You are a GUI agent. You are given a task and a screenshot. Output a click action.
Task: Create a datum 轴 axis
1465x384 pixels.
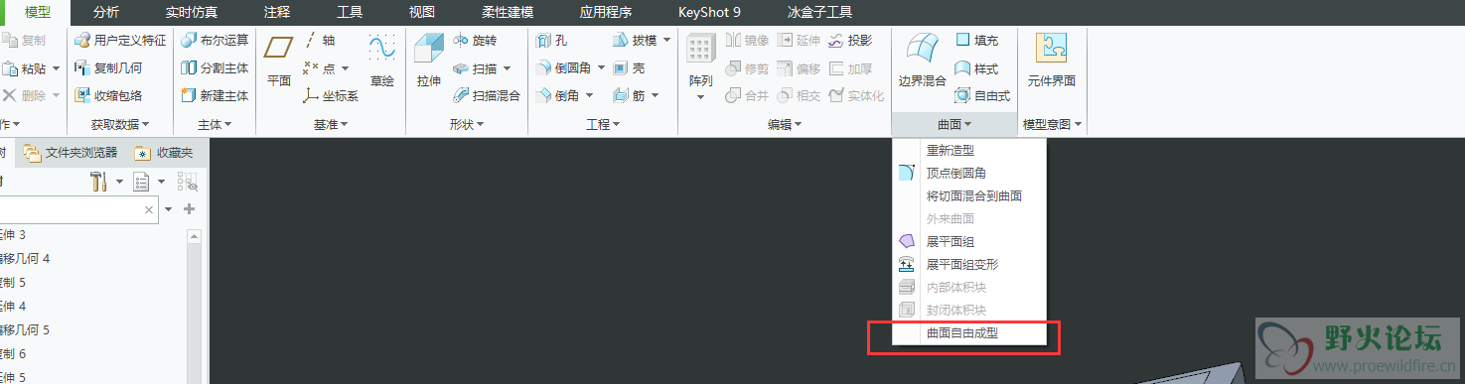pos(320,41)
